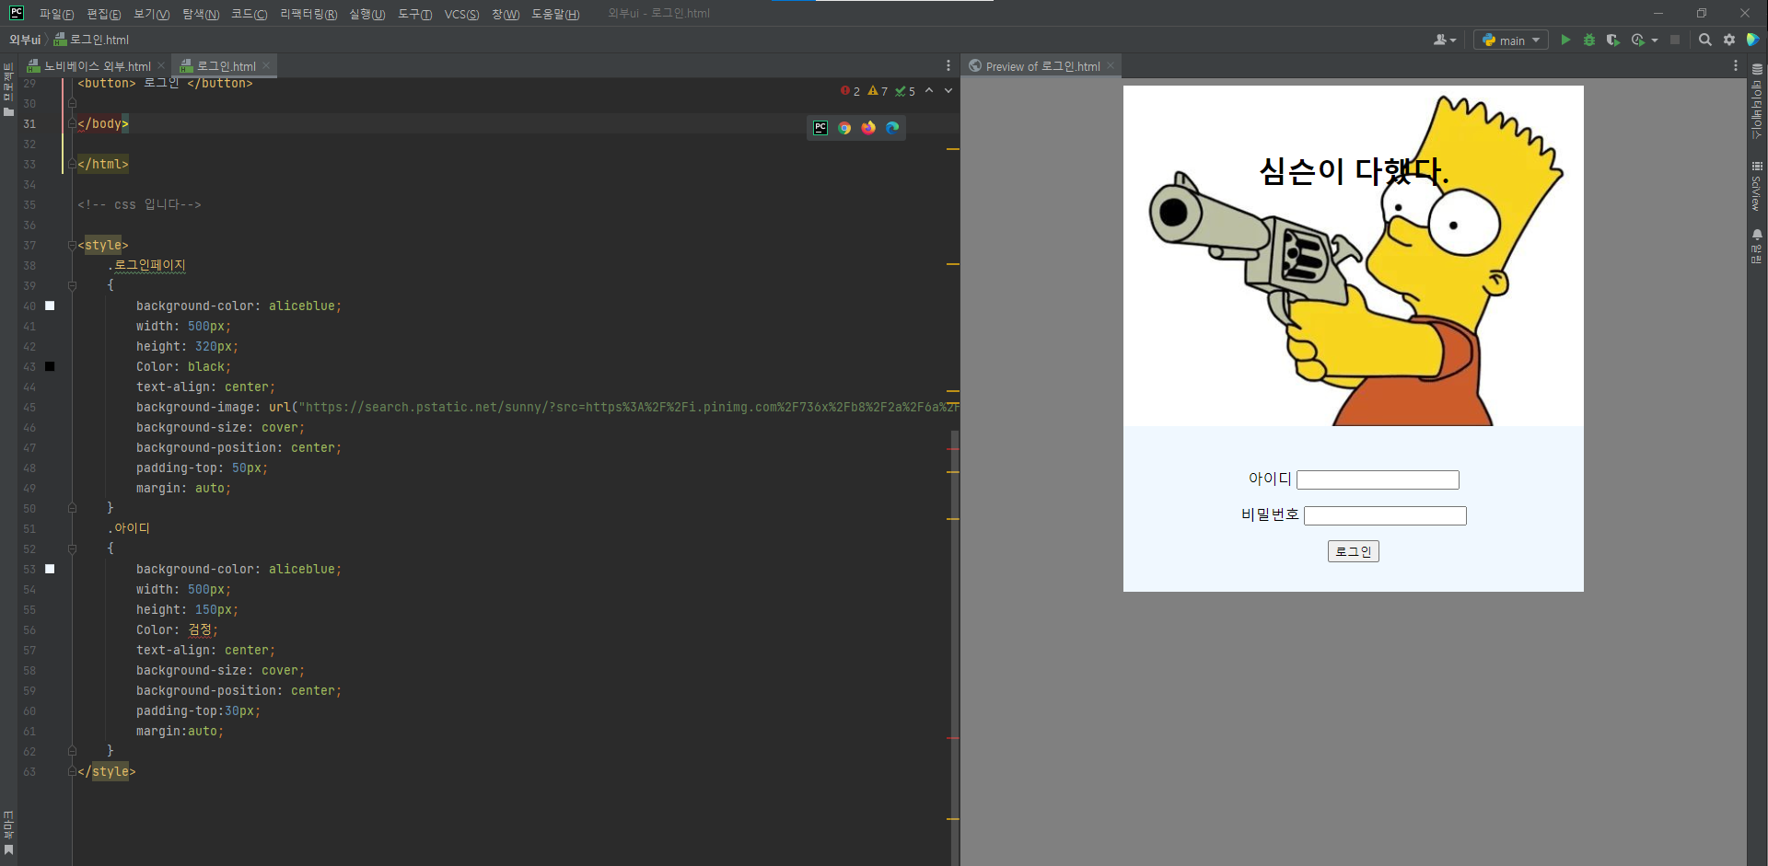Open the 도구(T) menu

click(x=414, y=14)
